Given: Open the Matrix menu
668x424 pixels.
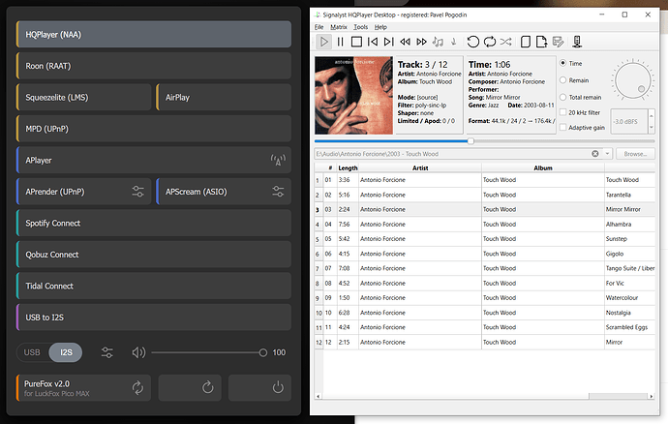Looking at the screenshot, I should [339, 27].
